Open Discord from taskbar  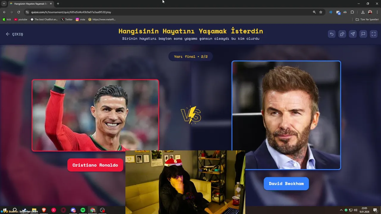point(73,210)
